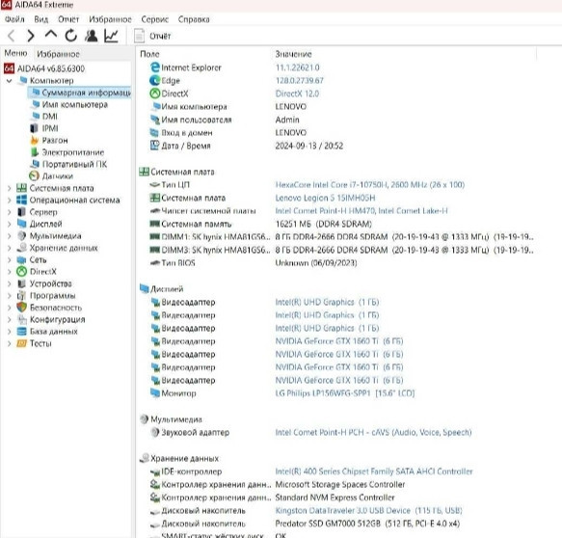The height and width of the screenshot is (538, 562).
Task: Open the user profile toolbar icon
Action: click(91, 36)
